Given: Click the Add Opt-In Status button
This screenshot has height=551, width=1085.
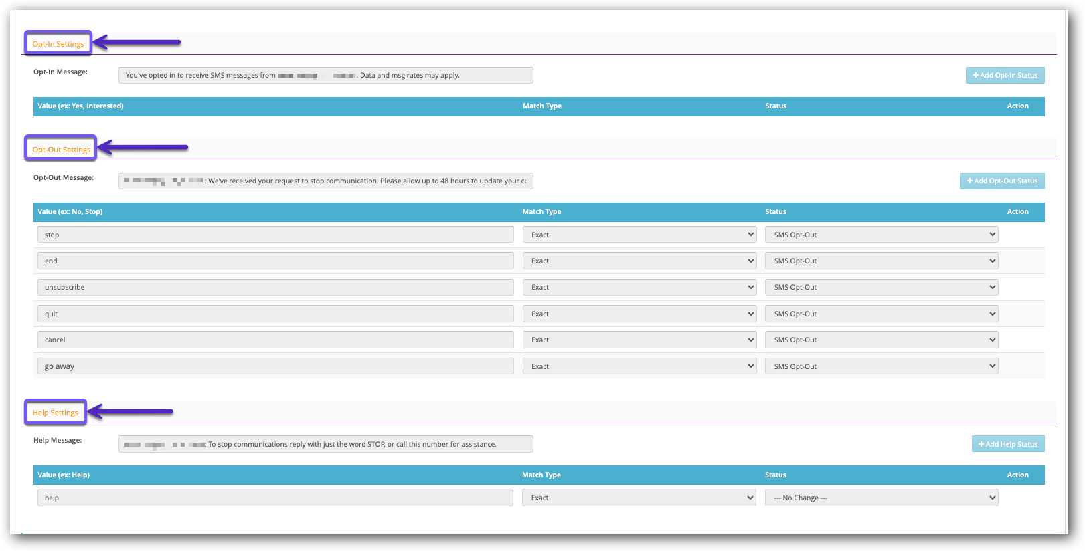Looking at the screenshot, I should (1005, 76).
